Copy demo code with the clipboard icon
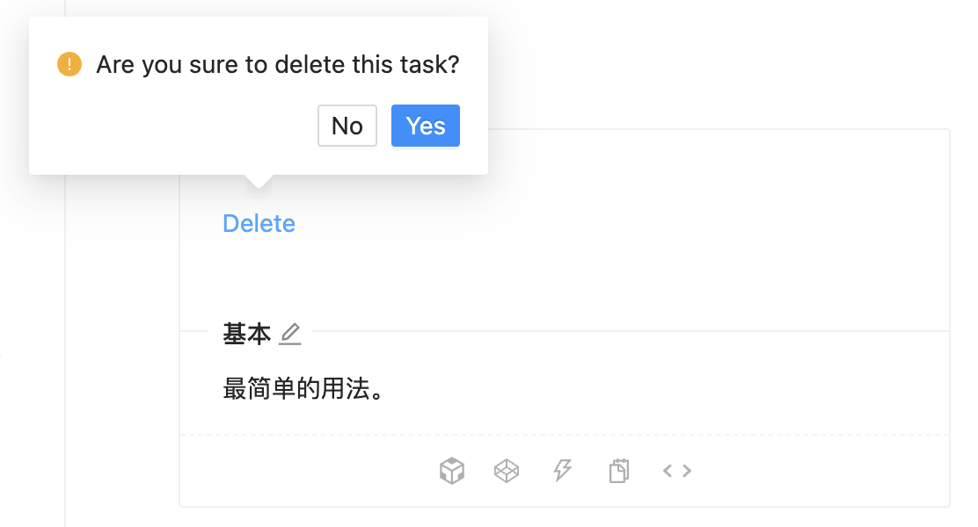 pyautogui.click(x=618, y=471)
